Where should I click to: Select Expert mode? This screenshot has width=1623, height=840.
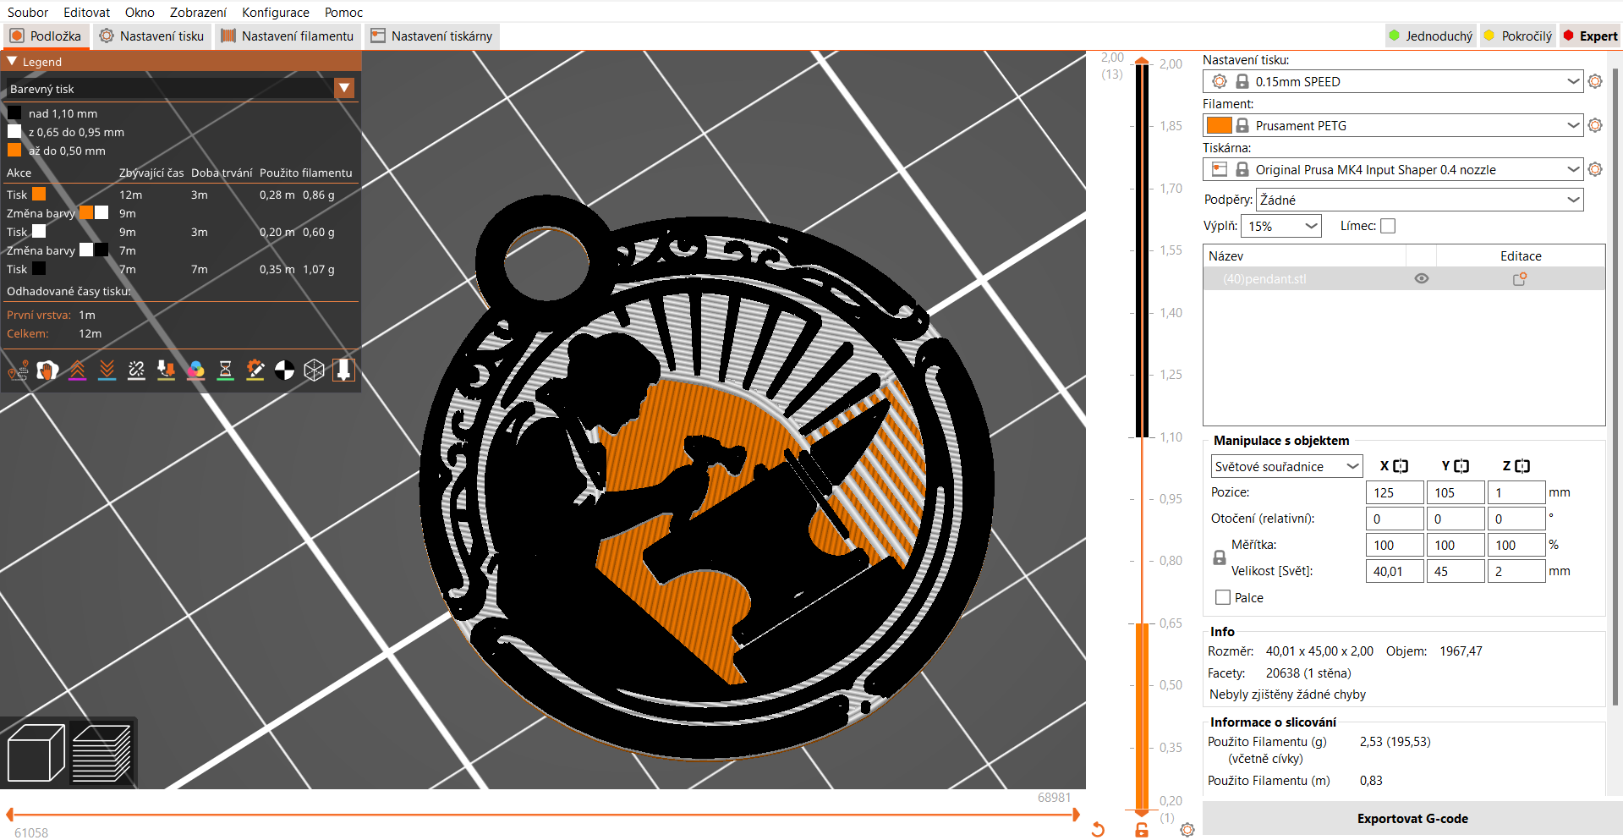1590,36
